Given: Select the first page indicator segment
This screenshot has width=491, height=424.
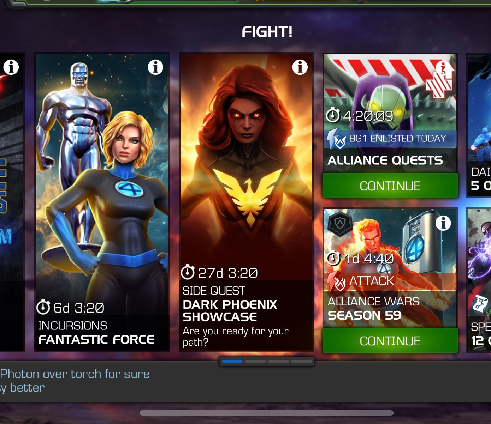Looking at the screenshot, I should click(232, 361).
